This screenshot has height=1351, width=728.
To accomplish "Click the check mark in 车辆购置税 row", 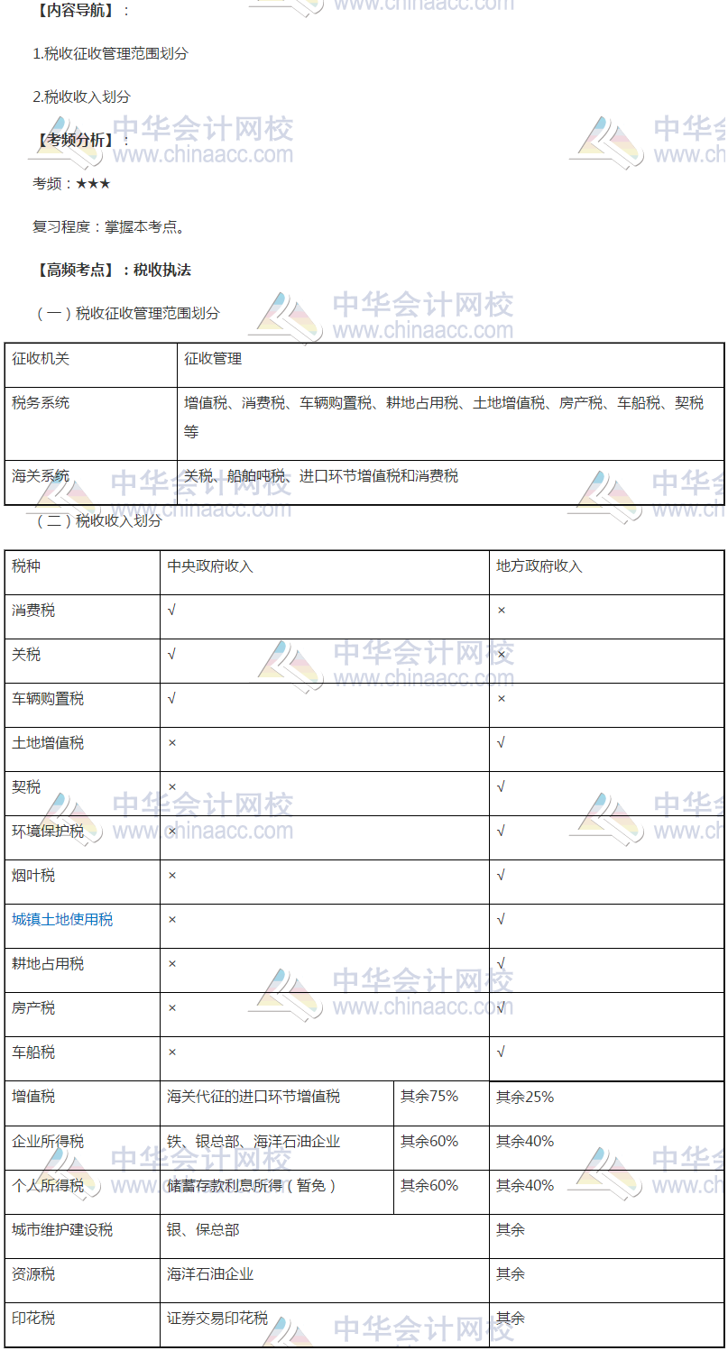I will pos(171,699).
